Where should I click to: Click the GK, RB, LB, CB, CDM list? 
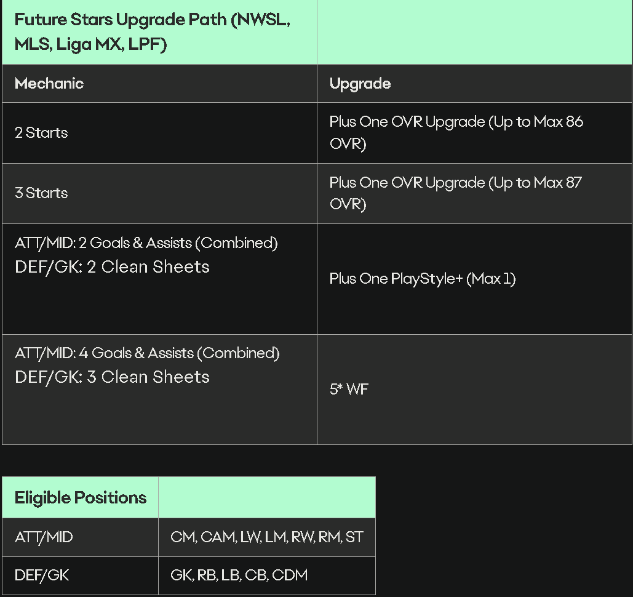pyautogui.click(x=239, y=575)
